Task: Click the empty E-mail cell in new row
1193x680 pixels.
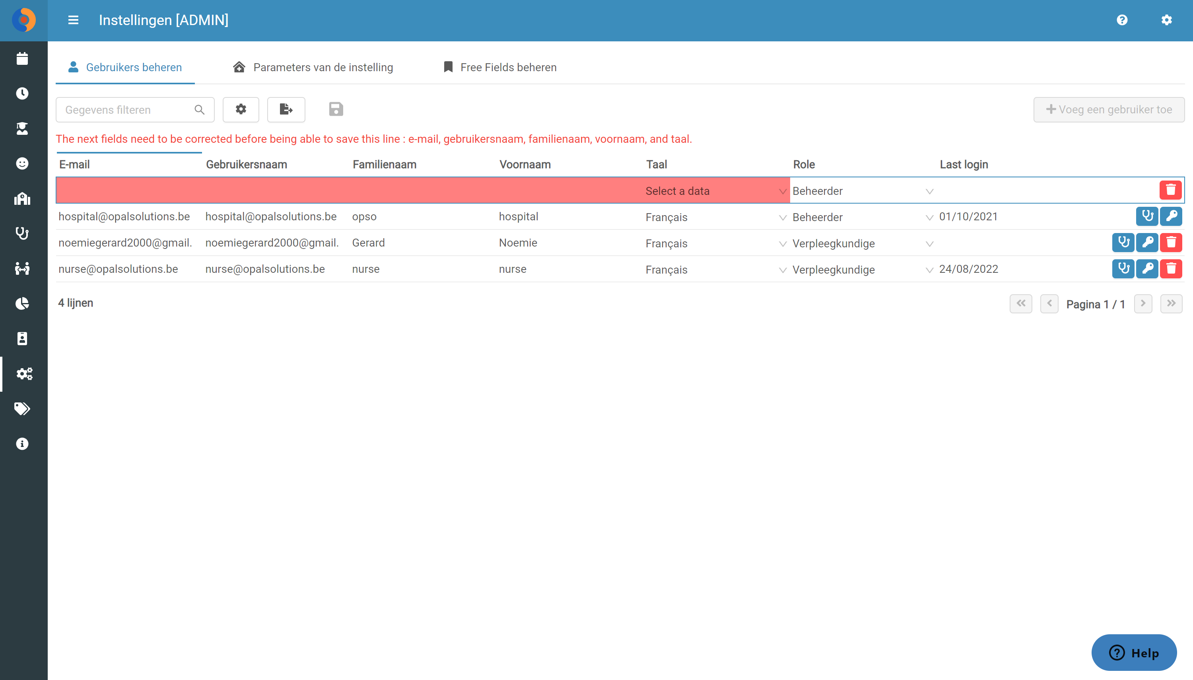Action: pyautogui.click(x=129, y=190)
